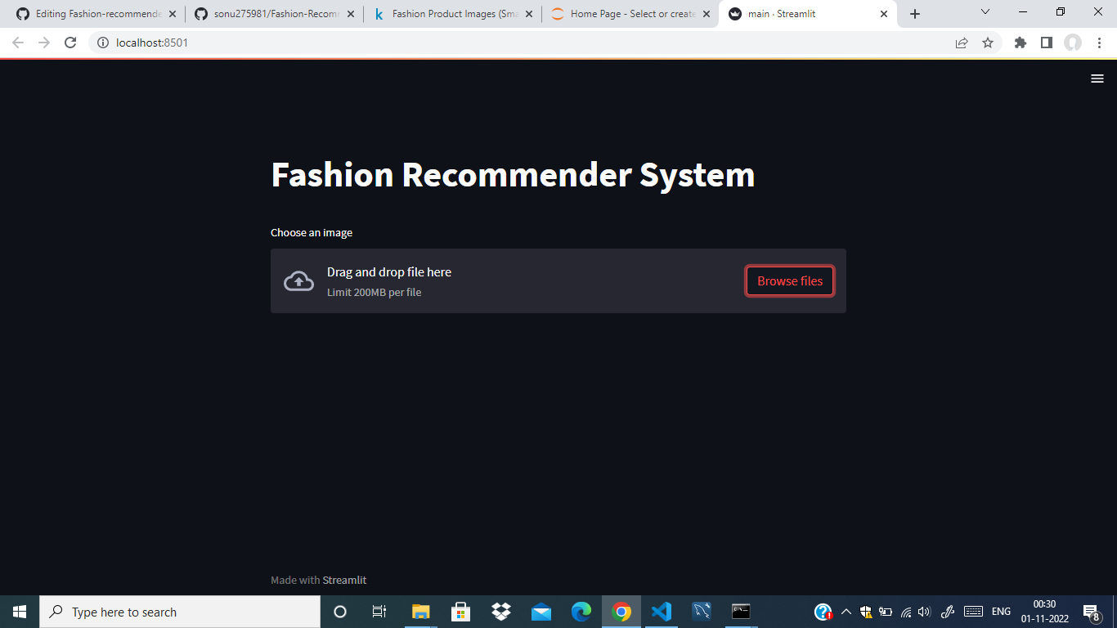Click the Browse files button
Image resolution: width=1117 pixels, height=628 pixels.
pos(789,280)
